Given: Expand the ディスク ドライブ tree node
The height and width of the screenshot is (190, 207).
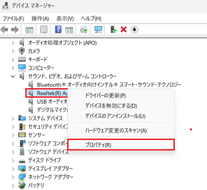Looking at the screenshot, I should tap(13, 161).
